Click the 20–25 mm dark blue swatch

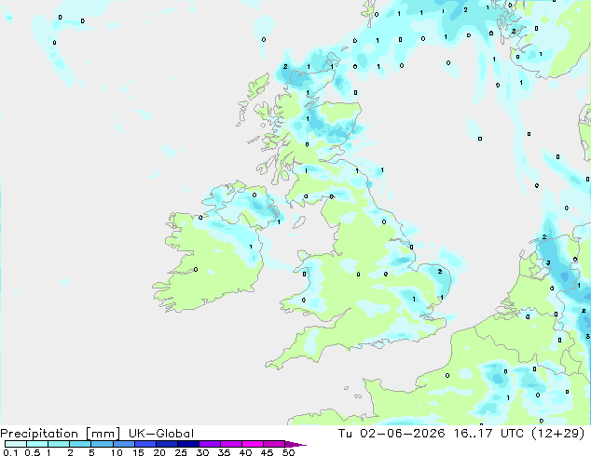point(166,444)
